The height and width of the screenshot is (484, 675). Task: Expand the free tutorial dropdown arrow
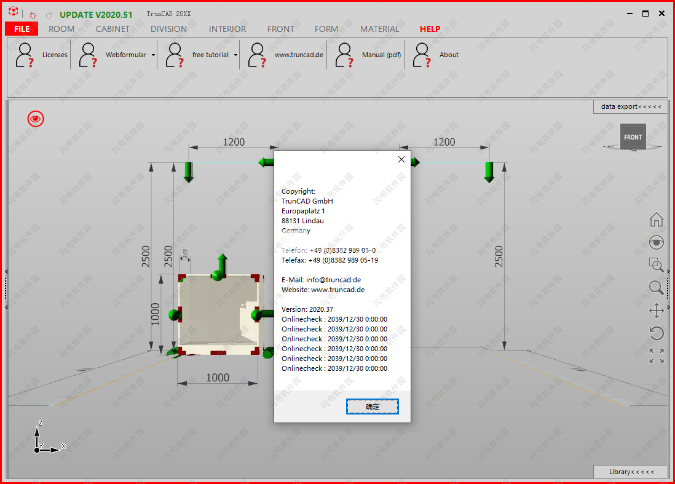coord(235,55)
